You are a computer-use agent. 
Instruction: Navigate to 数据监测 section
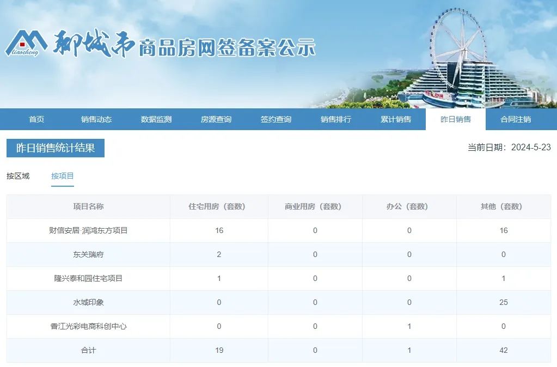tap(156, 119)
